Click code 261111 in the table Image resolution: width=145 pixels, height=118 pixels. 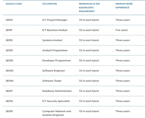9,30
